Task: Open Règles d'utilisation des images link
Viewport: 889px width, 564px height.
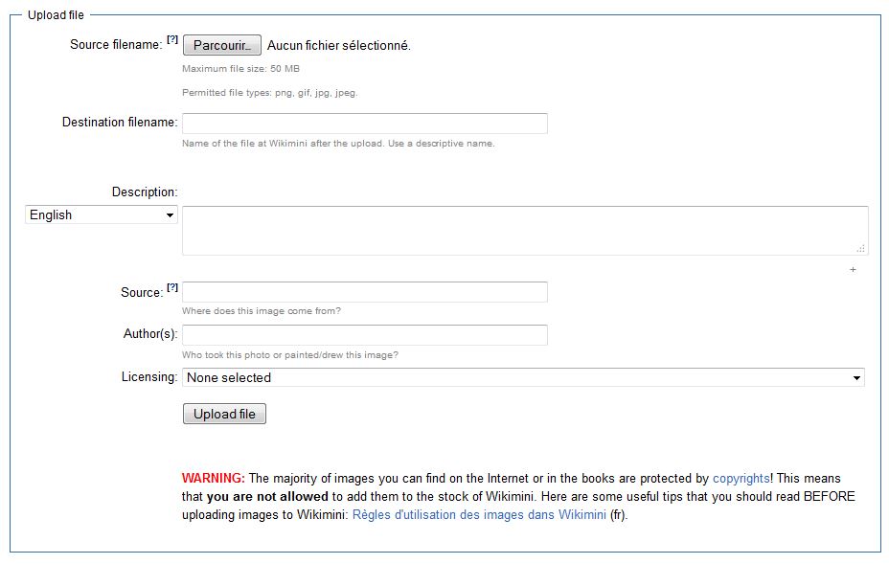Action: pos(479,514)
